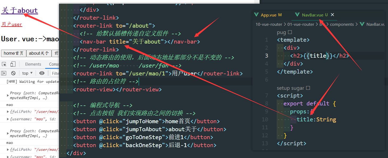Screen dimensions: 388x158
Task: Toggle the live expression eye icon
Action: point(42,73)
